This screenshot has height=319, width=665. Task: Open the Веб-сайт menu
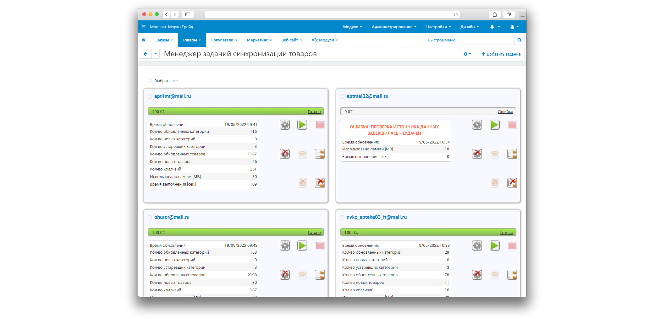pyautogui.click(x=292, y=40)
